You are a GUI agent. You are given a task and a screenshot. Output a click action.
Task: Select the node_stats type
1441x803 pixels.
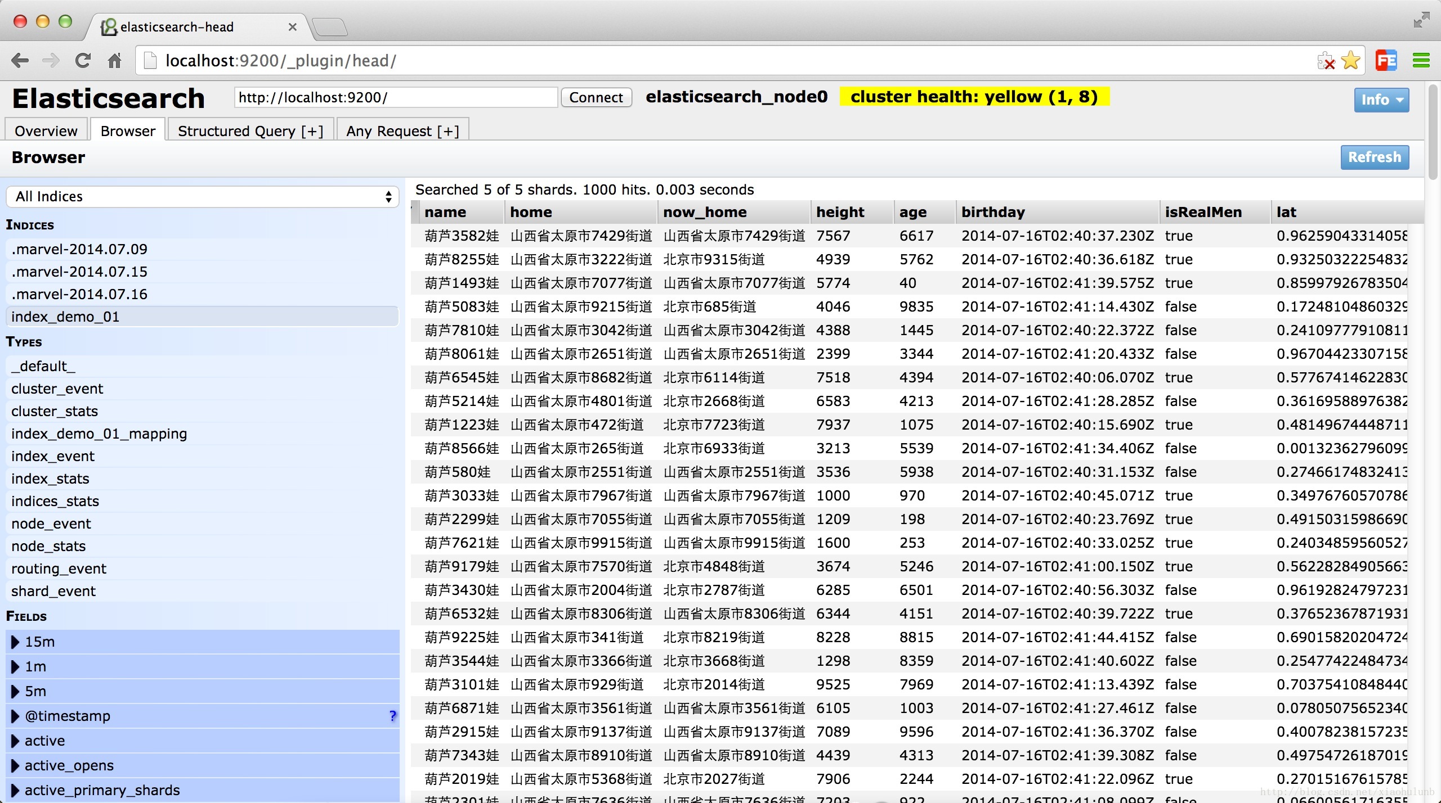[x=203, y=546]
